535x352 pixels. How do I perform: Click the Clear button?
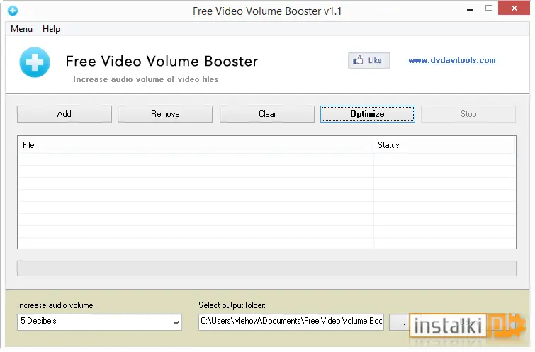pos(267,114)
